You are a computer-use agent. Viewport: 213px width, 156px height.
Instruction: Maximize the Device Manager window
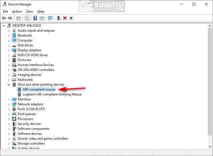coord(194,4)
